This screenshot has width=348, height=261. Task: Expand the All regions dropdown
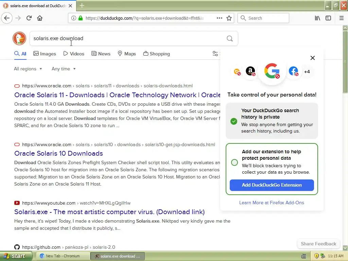[x=28, y=69]
